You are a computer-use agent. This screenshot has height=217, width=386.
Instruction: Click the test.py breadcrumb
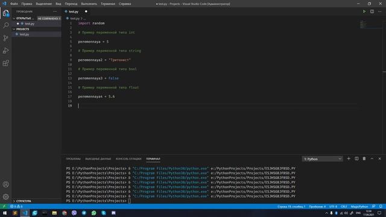click(x=75, y=19)
